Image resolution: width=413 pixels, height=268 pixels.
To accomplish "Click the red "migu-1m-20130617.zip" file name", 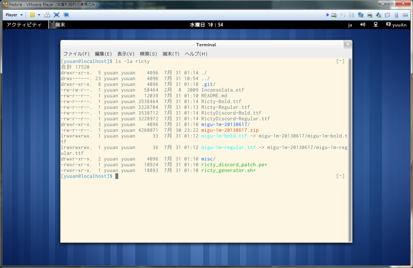I will tap(230, 130).
